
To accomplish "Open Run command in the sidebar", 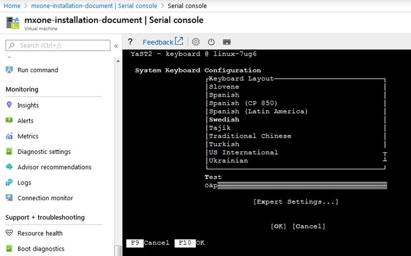I will coord(38,70).
